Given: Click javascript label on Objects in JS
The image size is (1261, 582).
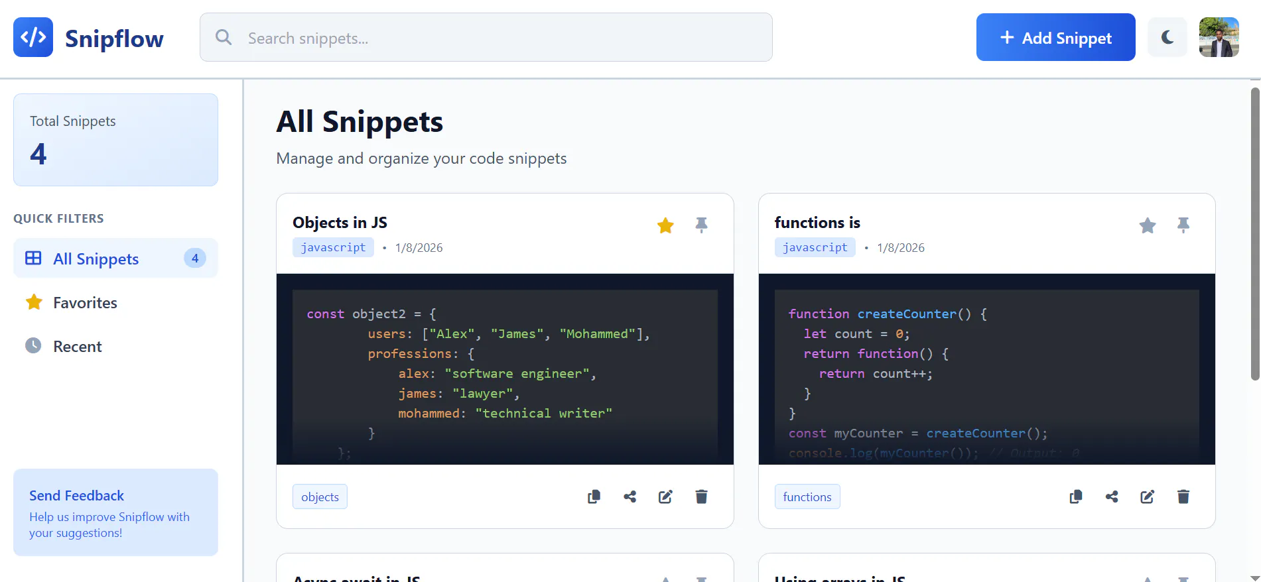Looking at the screenshot, I should [333, 247].
